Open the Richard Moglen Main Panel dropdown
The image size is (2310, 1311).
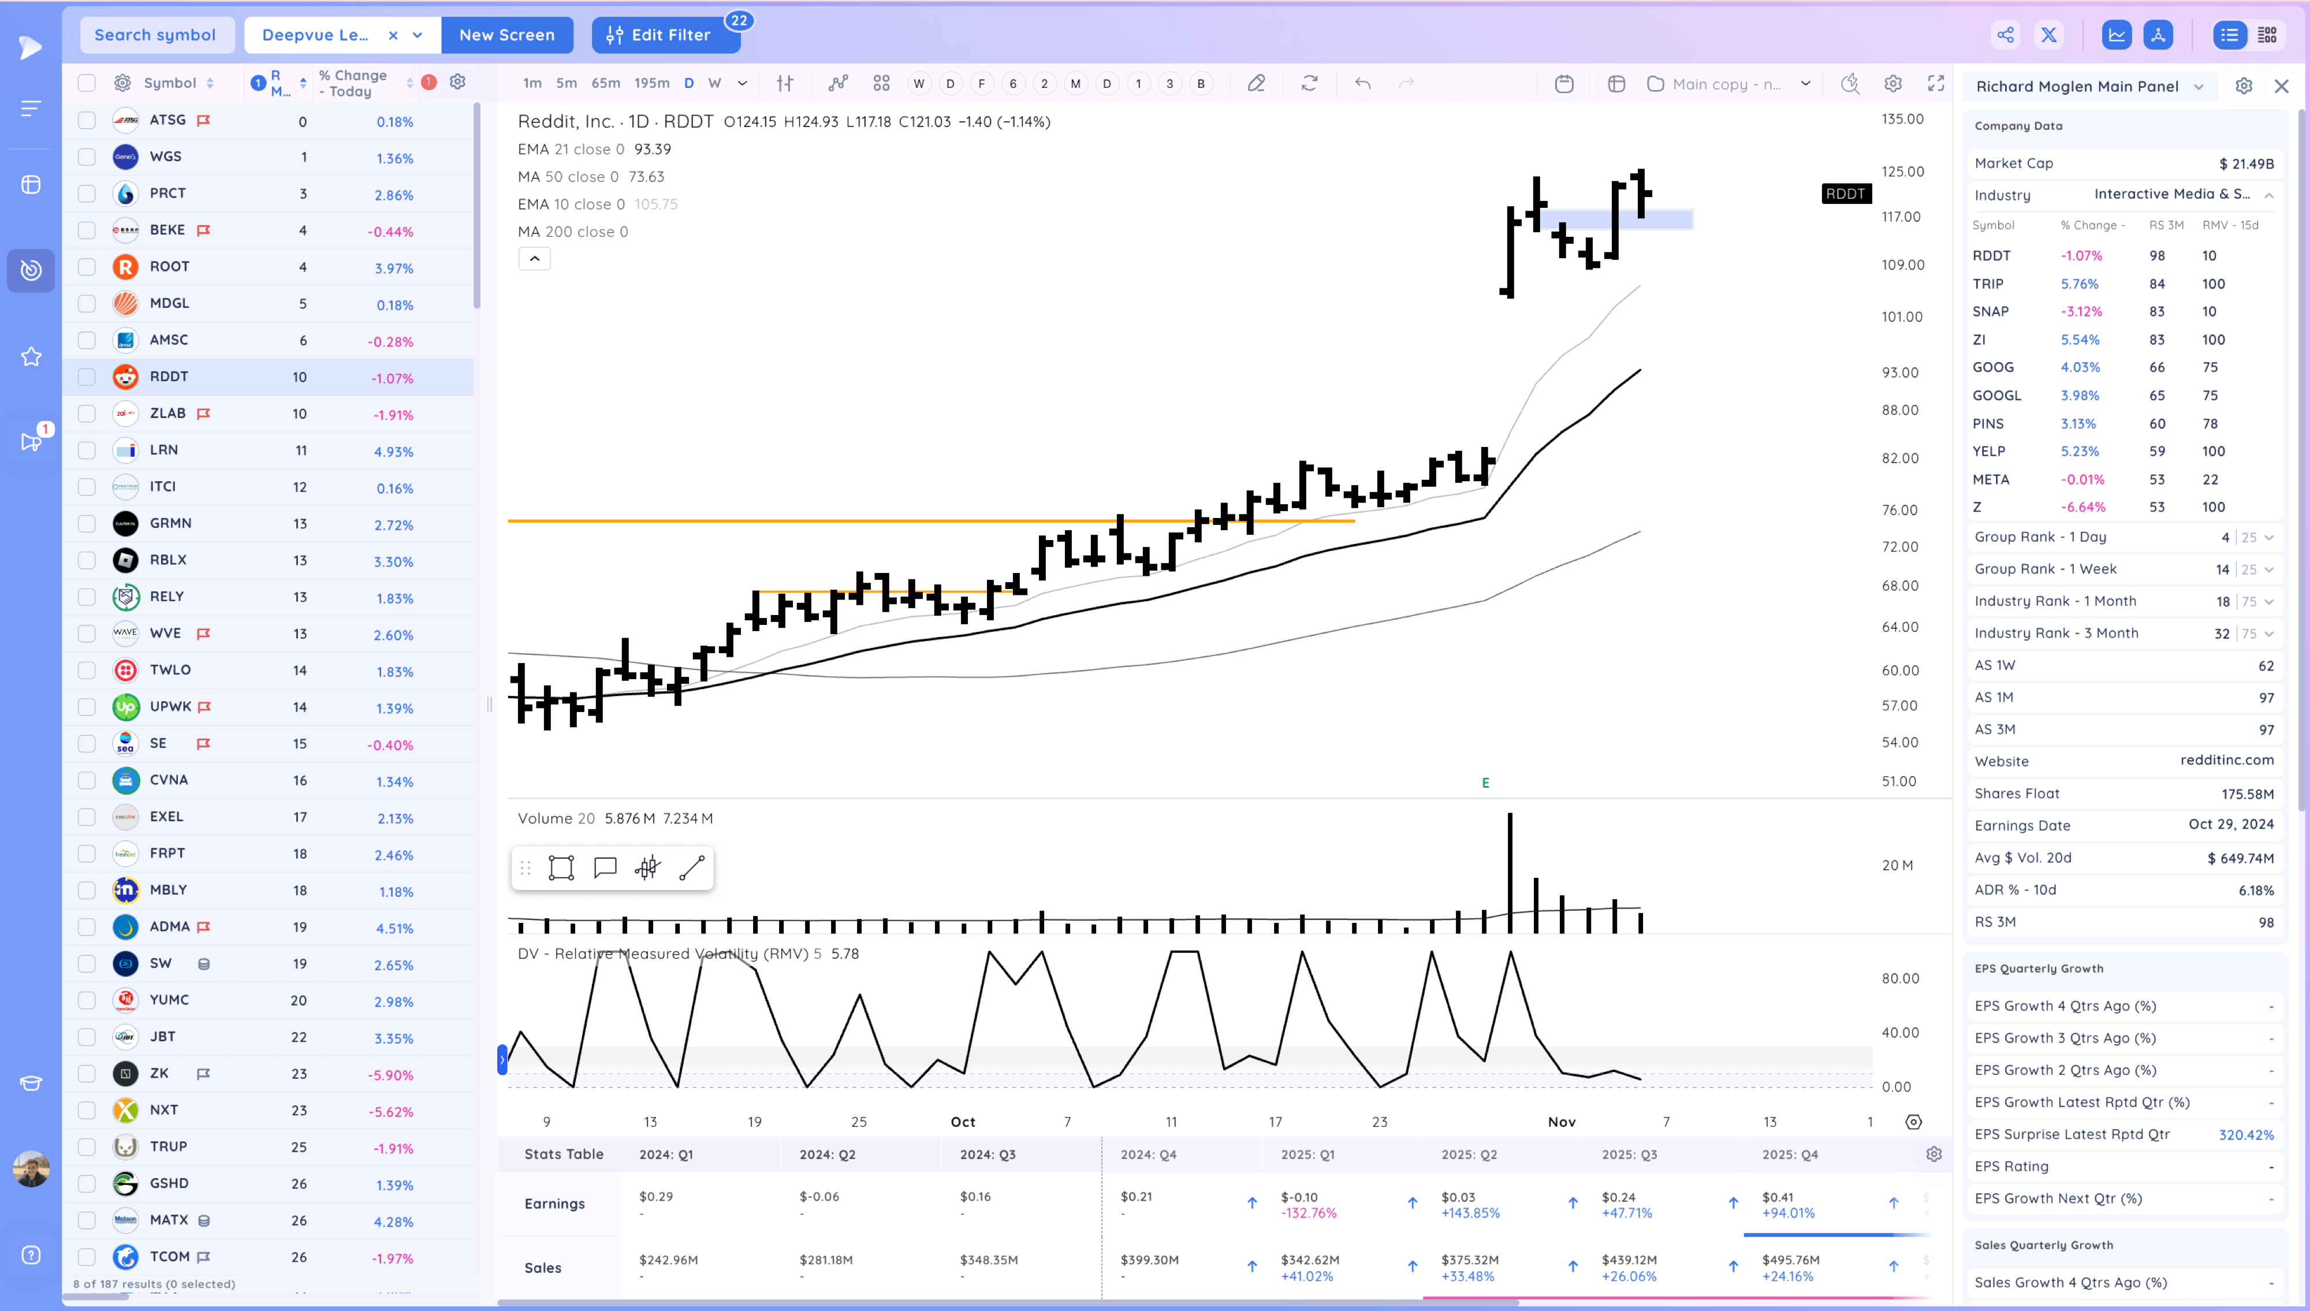(x=2199, y=87)
